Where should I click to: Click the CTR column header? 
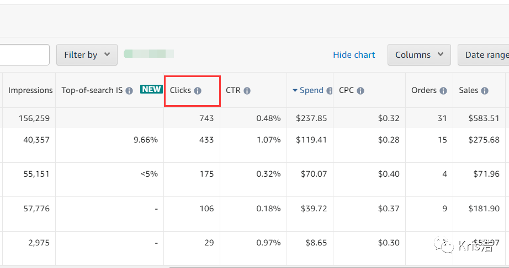pos(233,90)
